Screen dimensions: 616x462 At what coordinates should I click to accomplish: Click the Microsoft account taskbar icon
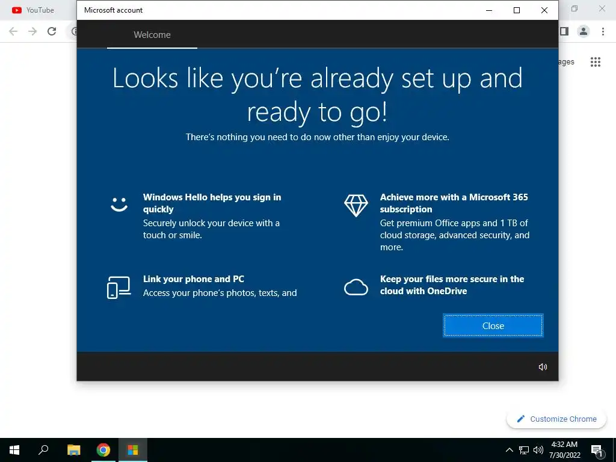(x=133, y=450)
